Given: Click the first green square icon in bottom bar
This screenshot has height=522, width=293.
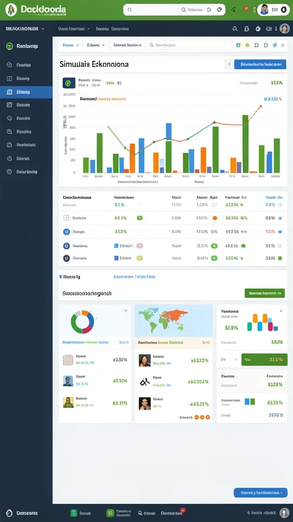Looking at the screenshot, I should [74, 513].
